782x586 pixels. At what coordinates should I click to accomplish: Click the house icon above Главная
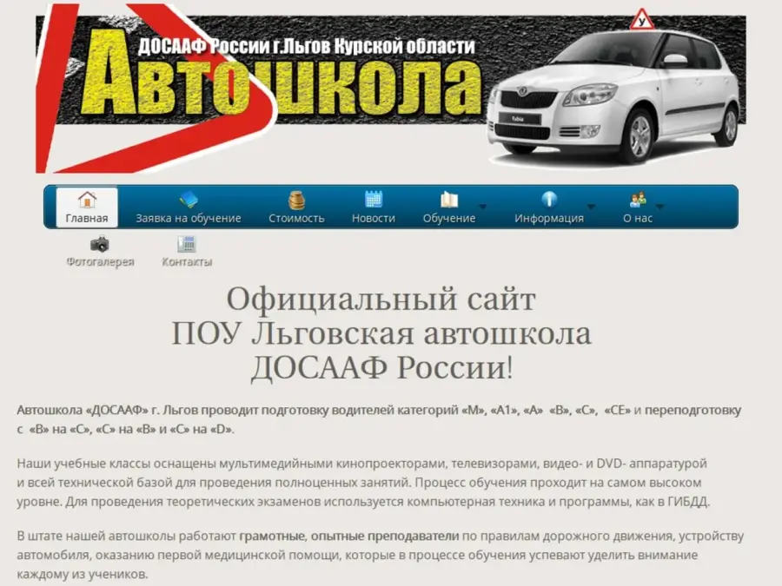click(87, 200)
